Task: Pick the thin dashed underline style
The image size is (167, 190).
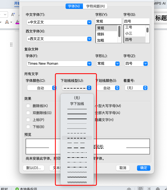Action: [x=77, y=133]
